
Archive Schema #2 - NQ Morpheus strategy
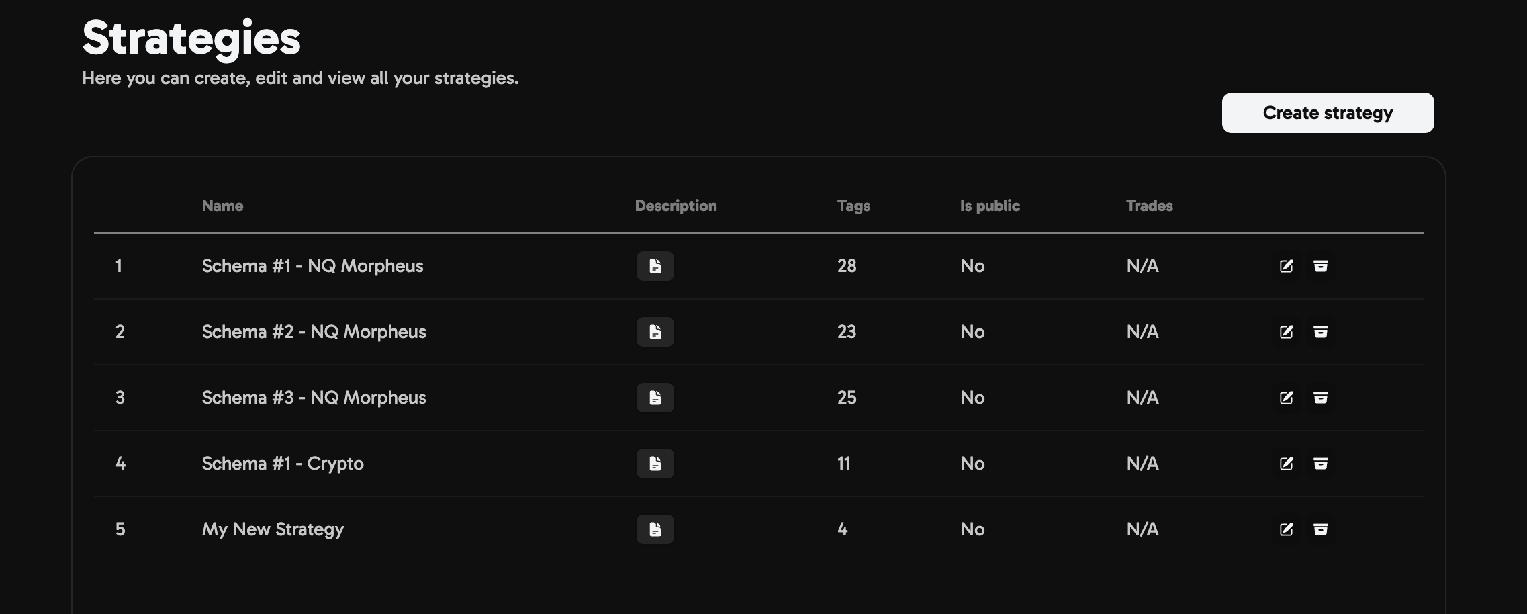[1321, 332]
